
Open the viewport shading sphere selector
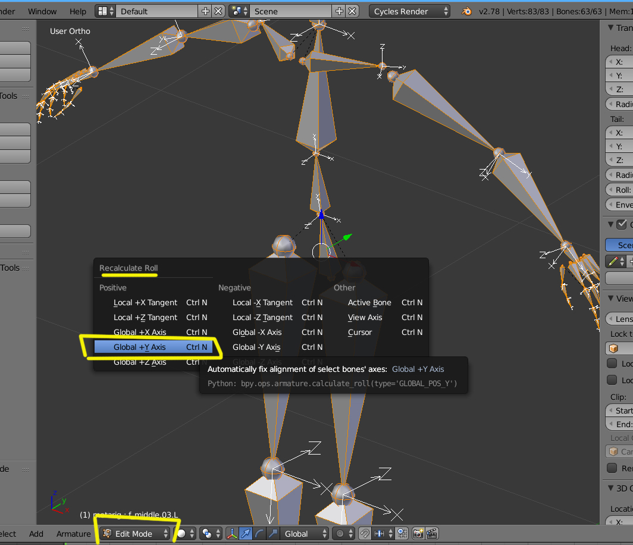186,534
